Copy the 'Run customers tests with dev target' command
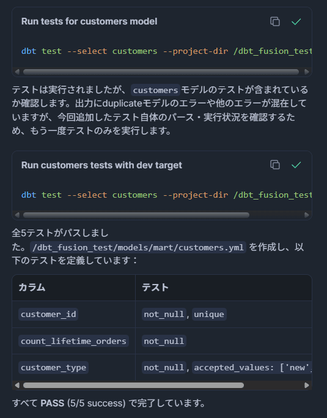Image resolution: width=327 pixels, height=418 pixels. (275, 165)
